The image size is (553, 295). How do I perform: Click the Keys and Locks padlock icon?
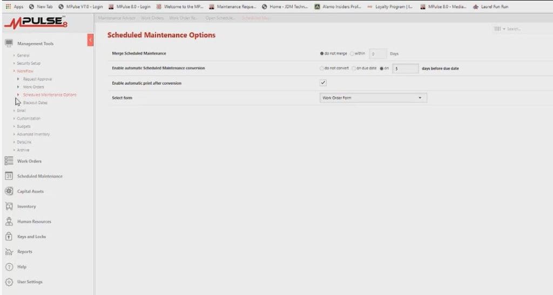click(9, 237)
